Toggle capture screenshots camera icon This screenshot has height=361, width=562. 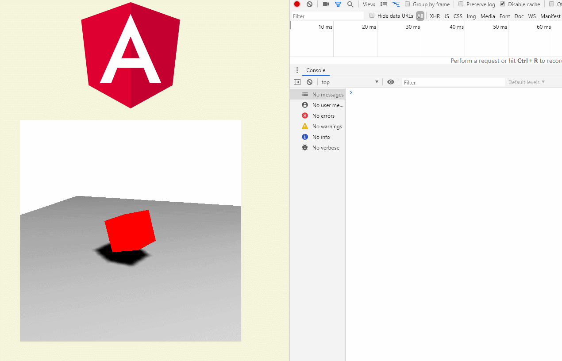point(326,4)
